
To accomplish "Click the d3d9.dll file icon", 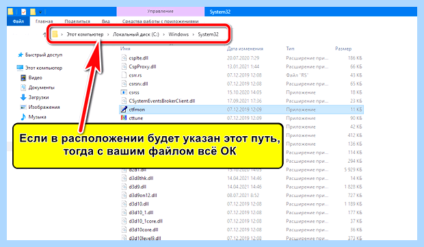I will coord(124,187).
